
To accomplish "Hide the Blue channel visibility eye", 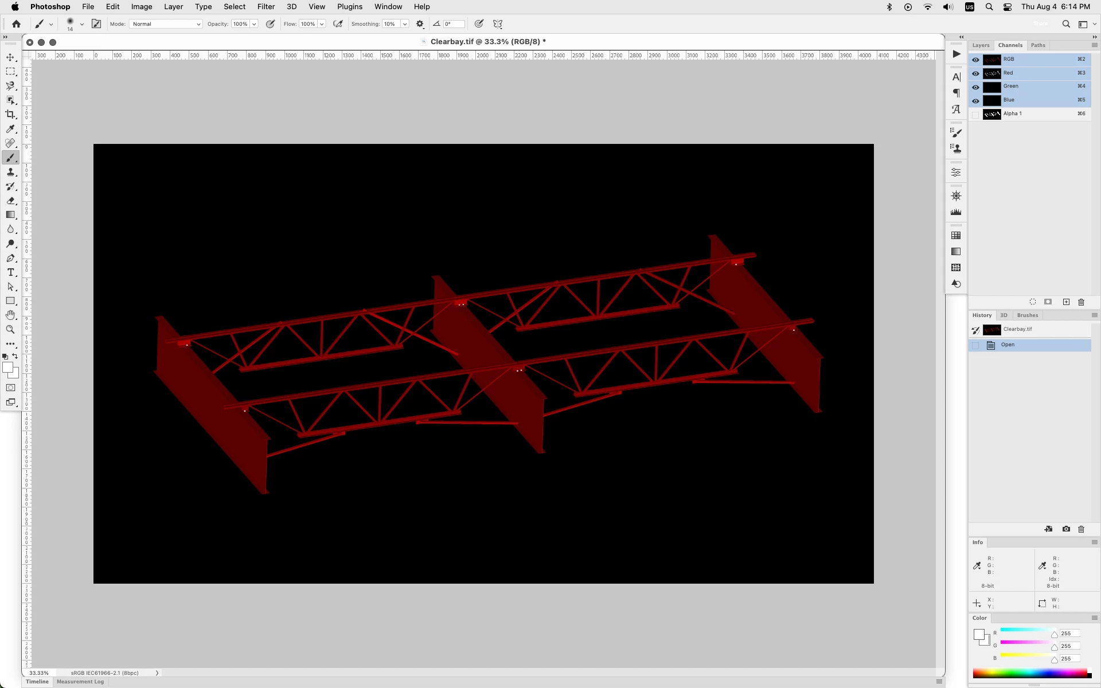I will click(x=975, y=100).
